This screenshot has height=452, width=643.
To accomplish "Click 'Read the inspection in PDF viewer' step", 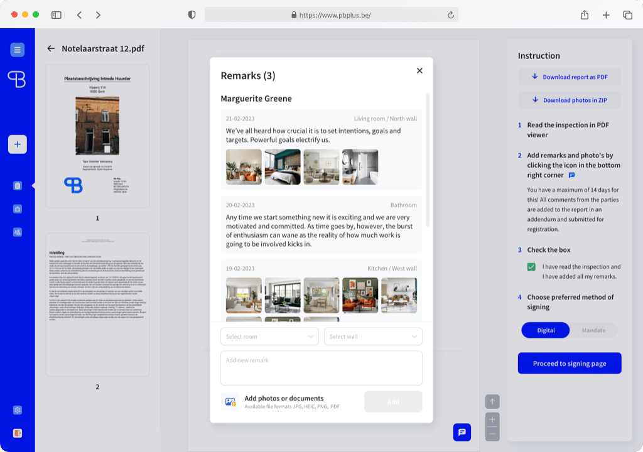I will click(x=568, y=129).
